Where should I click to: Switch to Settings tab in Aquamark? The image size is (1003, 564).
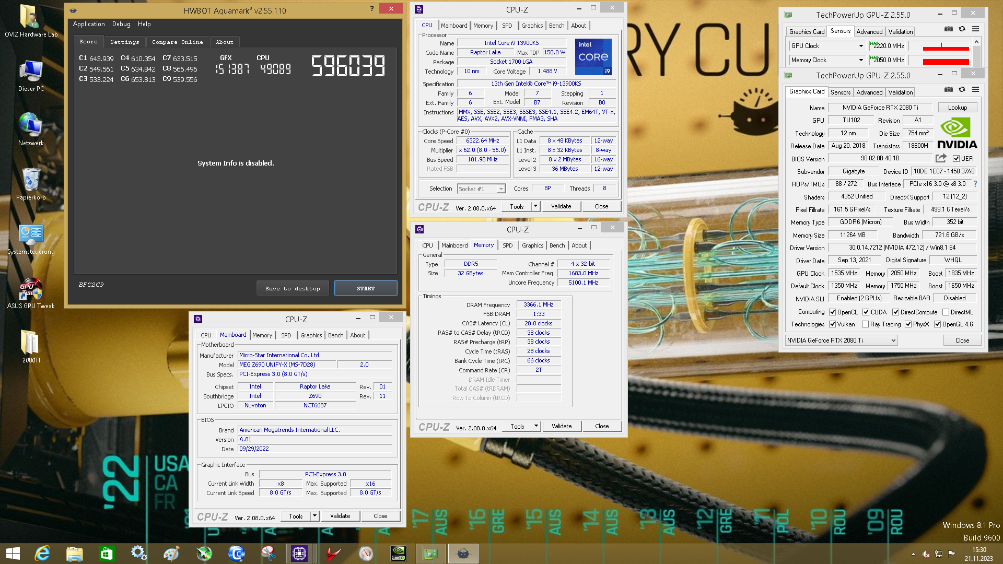click(x=124, y=42)
